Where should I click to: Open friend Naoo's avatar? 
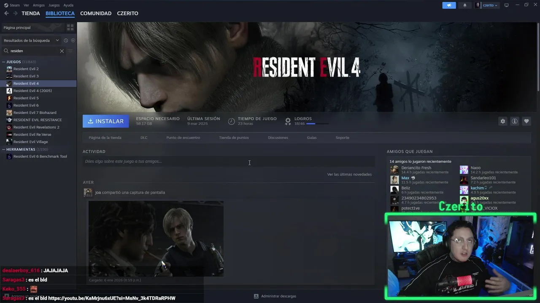(x=464, y=170)
